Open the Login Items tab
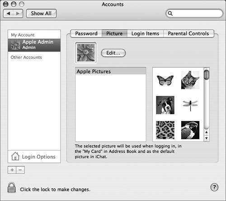This screenshot has width=226, height=201. pyautogui.click(x=145, y=33)
